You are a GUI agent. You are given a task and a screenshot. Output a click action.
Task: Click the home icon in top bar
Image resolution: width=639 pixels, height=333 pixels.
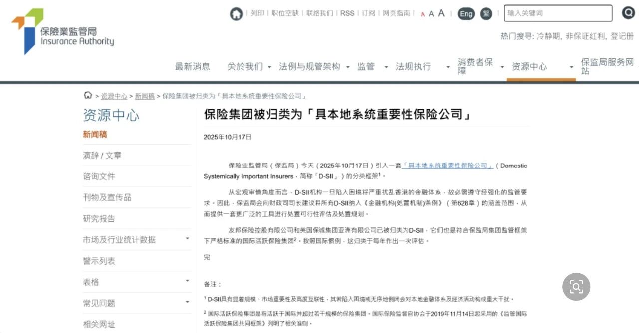tap(236, 14)
